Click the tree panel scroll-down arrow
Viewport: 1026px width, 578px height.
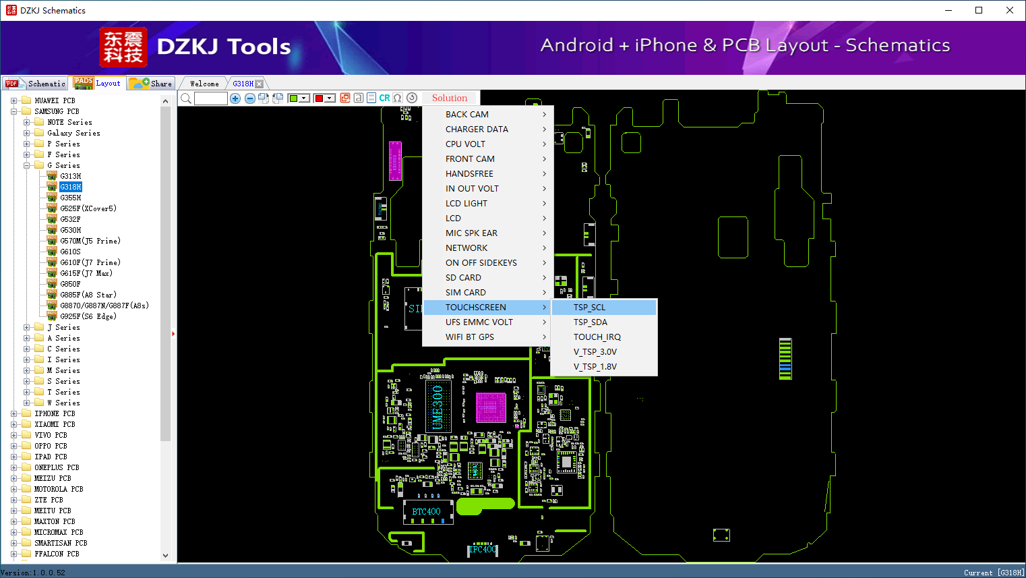tap(166, 556)
